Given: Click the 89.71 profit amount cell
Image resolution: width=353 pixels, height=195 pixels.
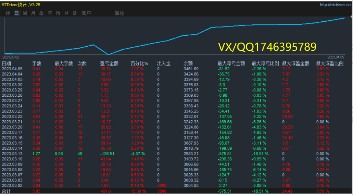Looking at the screenshot, I should point(106,117).
